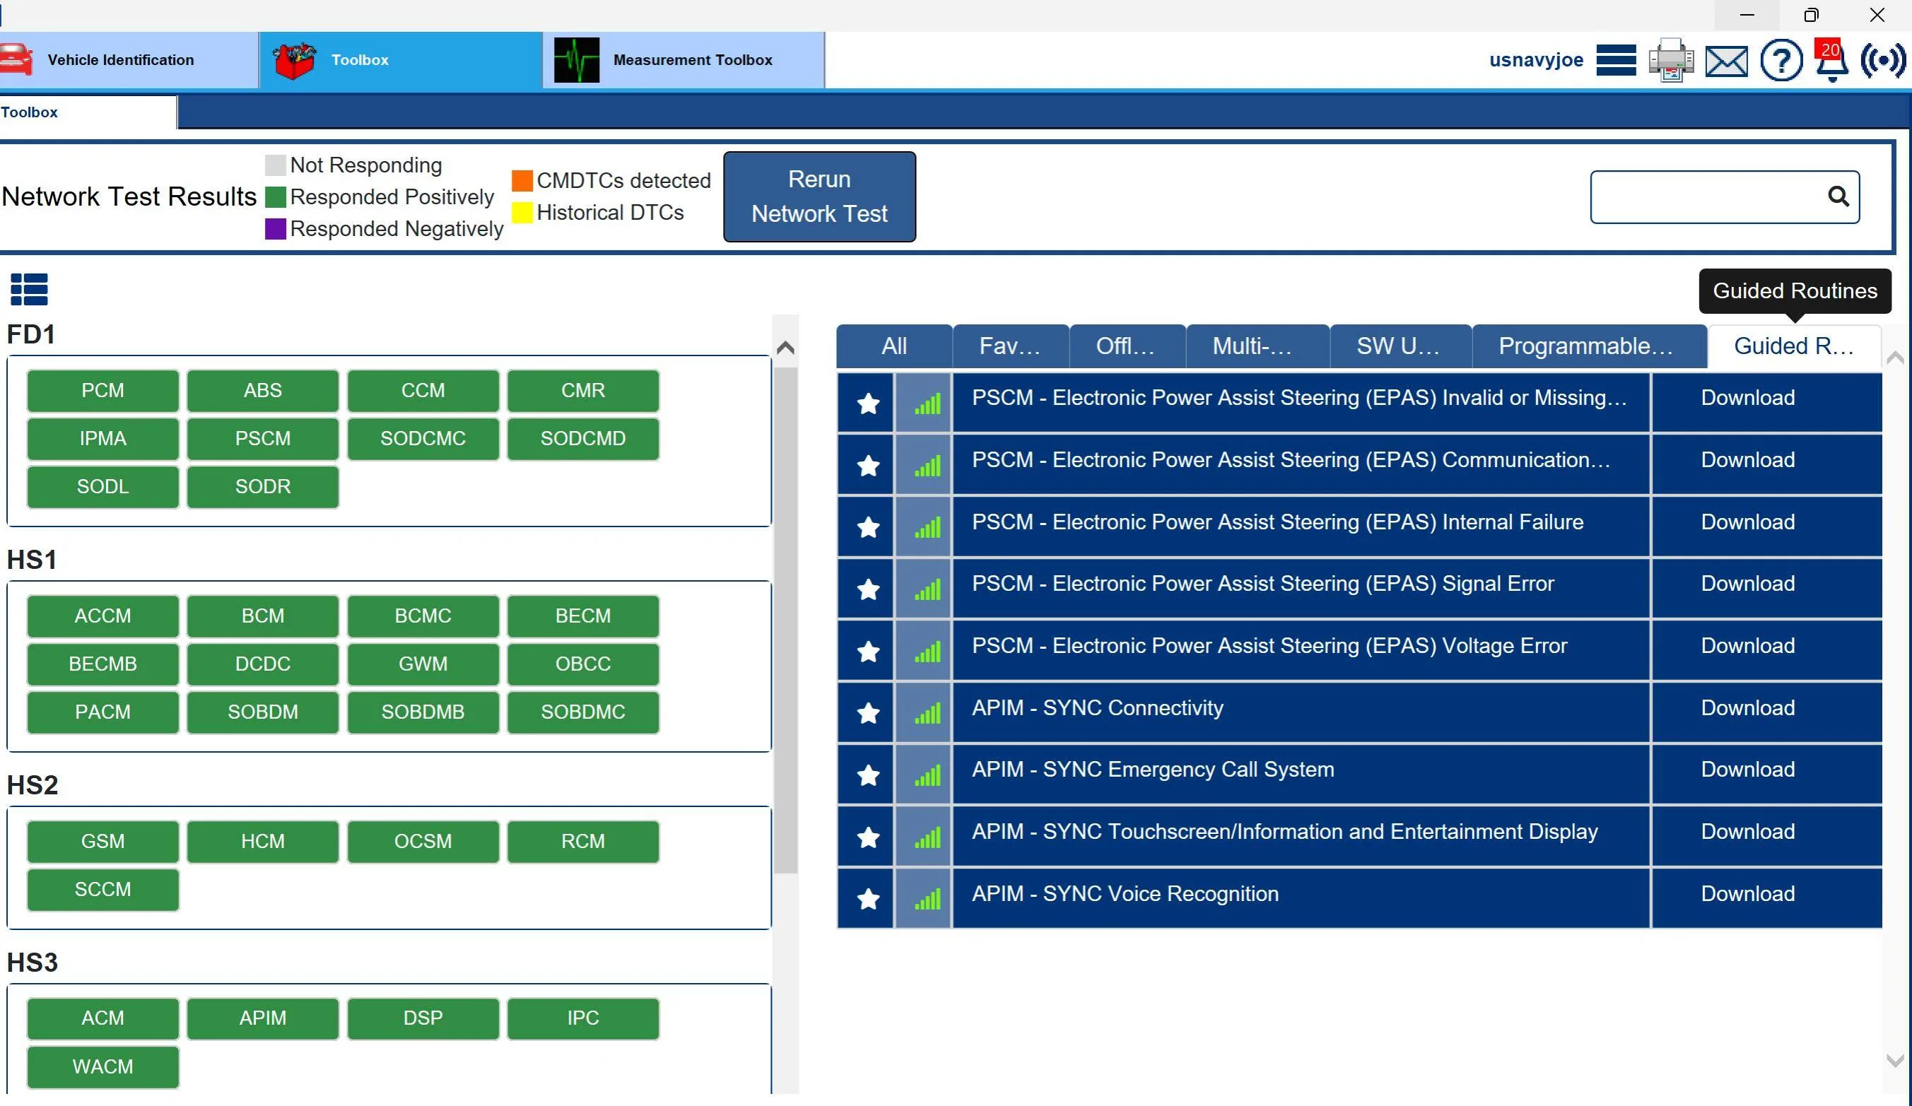Click Responded Negatively purple legend swatch
This screenshot has width=1912, height=1106.
(x=276, y=229)
